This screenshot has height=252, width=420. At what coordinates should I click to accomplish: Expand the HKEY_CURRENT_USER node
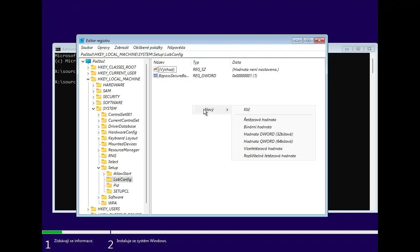click(x=88, y=73)
